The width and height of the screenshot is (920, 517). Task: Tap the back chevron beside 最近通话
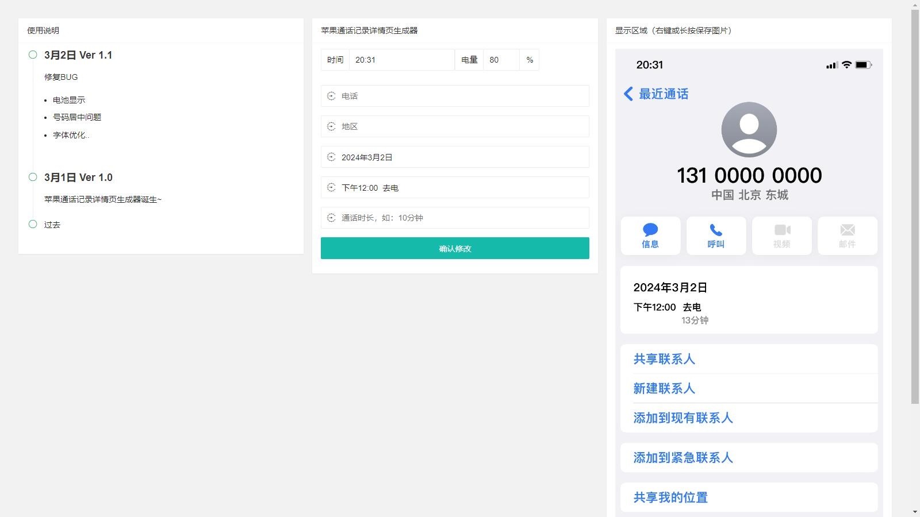click(x=628, y=94)
